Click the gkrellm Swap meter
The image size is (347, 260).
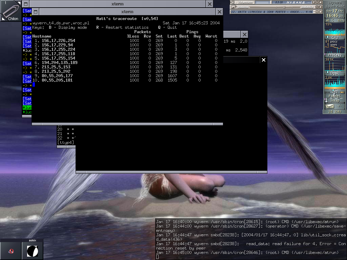335,101
